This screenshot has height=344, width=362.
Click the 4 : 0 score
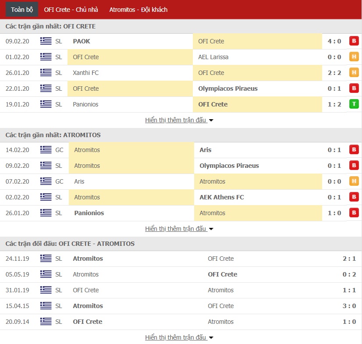[x=334, y=41]
